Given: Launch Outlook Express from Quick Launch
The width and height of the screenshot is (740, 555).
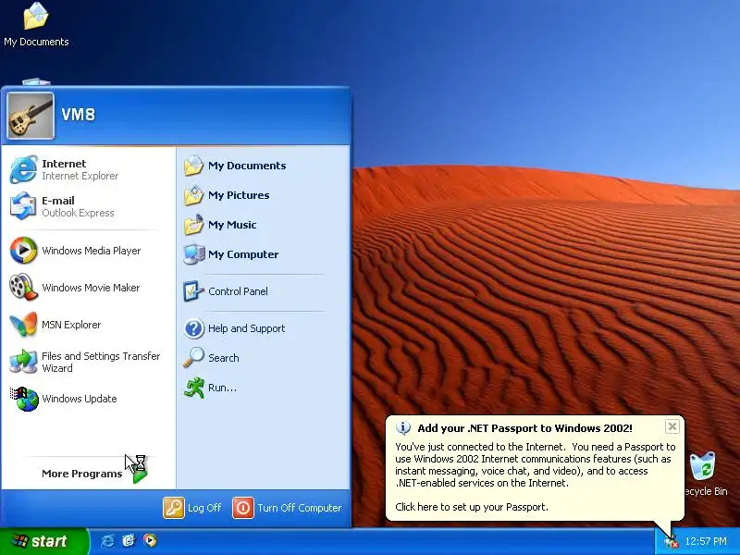Looking at the screenshot, I should click(129, 541).
